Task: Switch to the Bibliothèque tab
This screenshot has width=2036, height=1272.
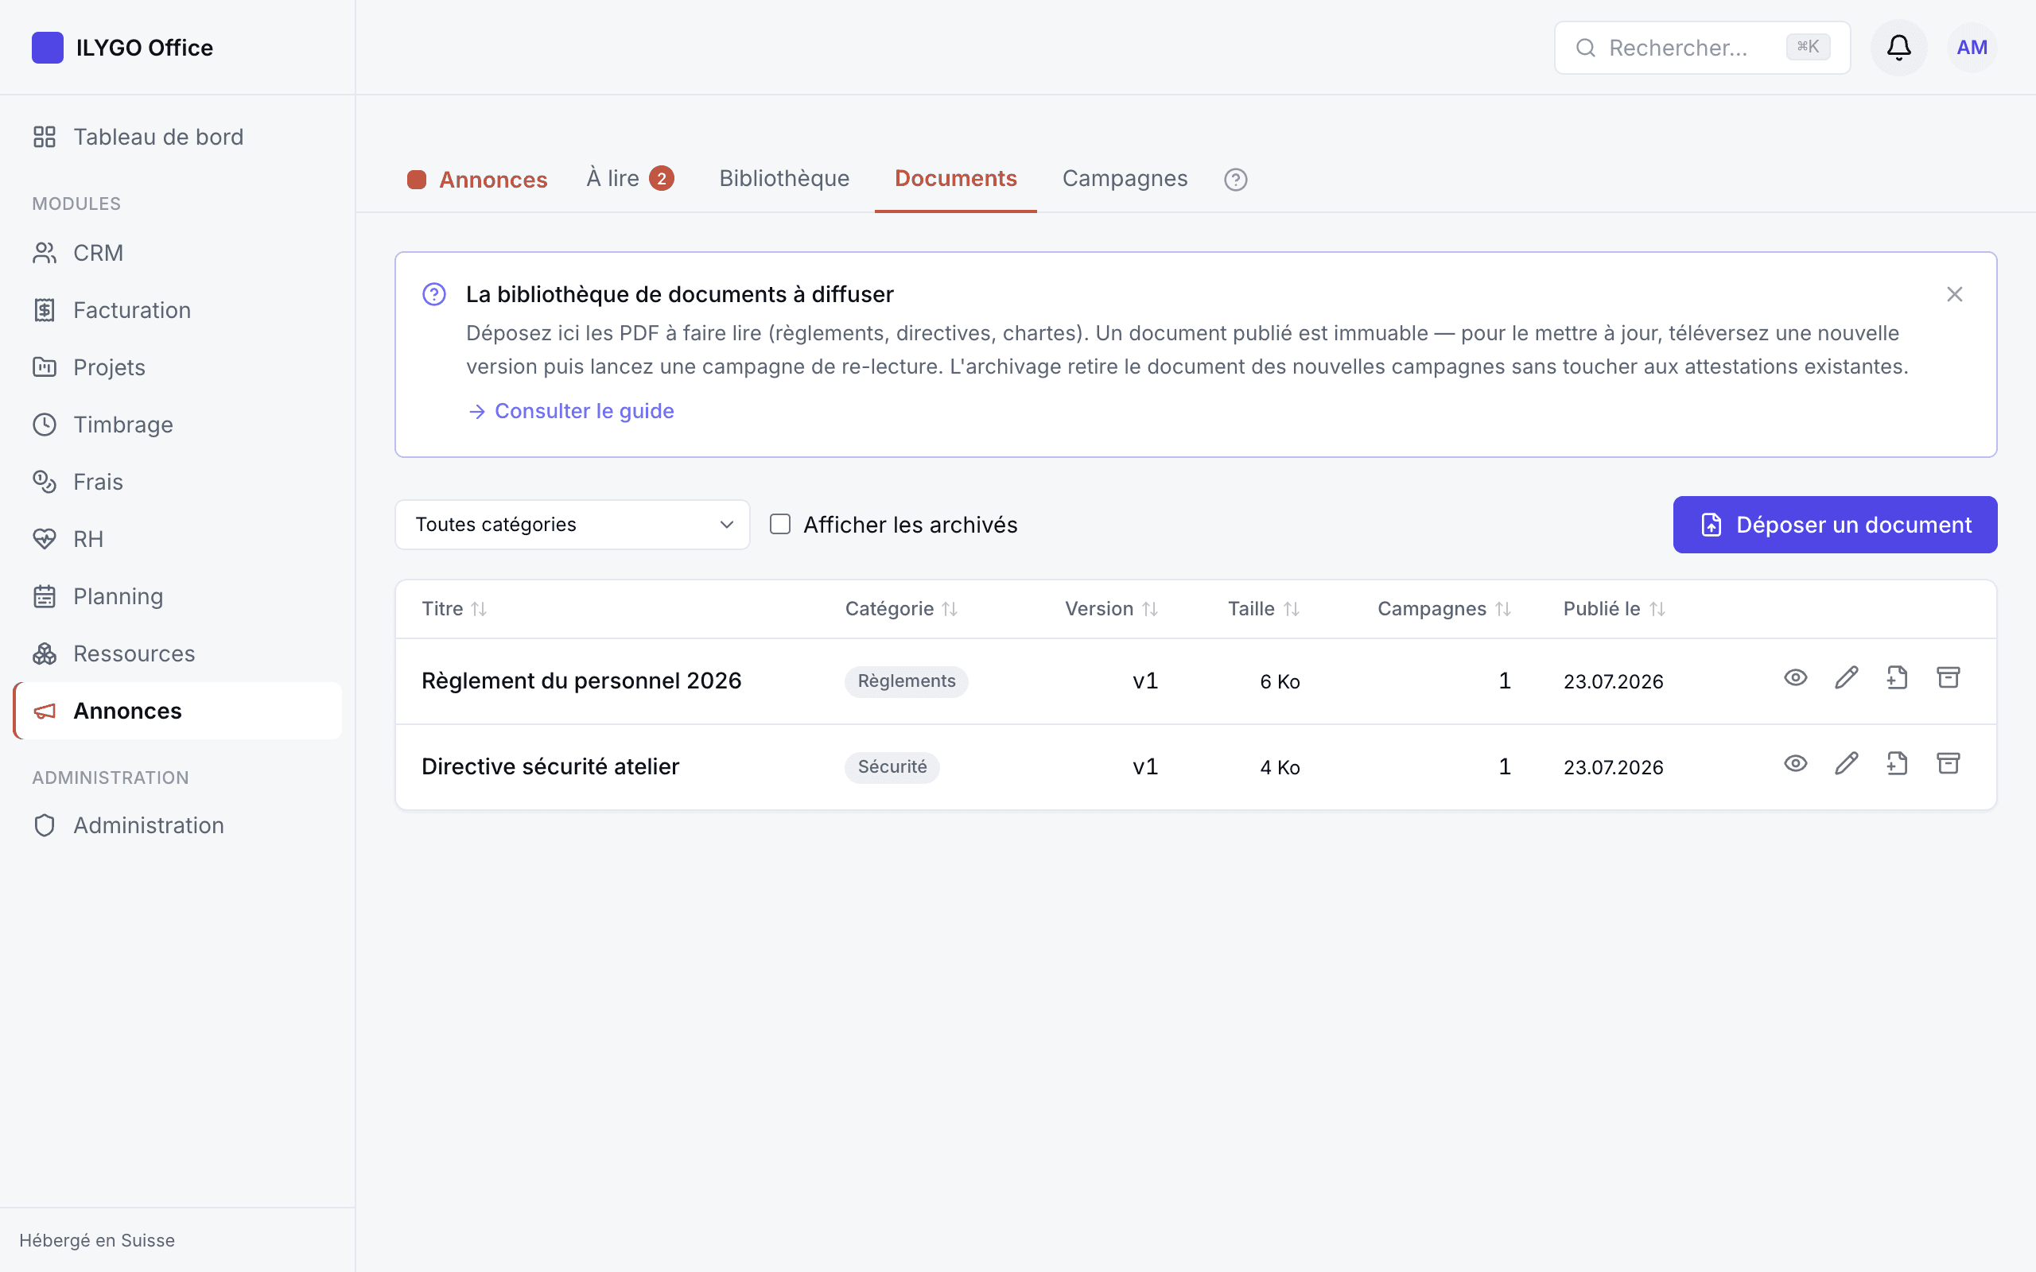Action: pos(784,178)
